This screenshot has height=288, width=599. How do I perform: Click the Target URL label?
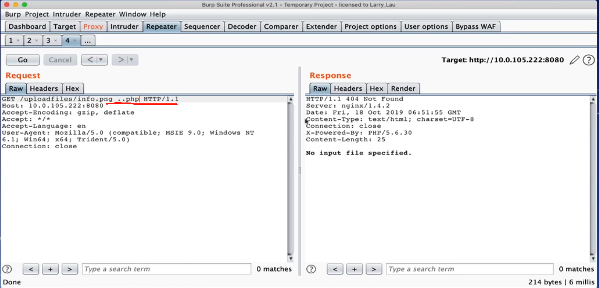(502, 60)
